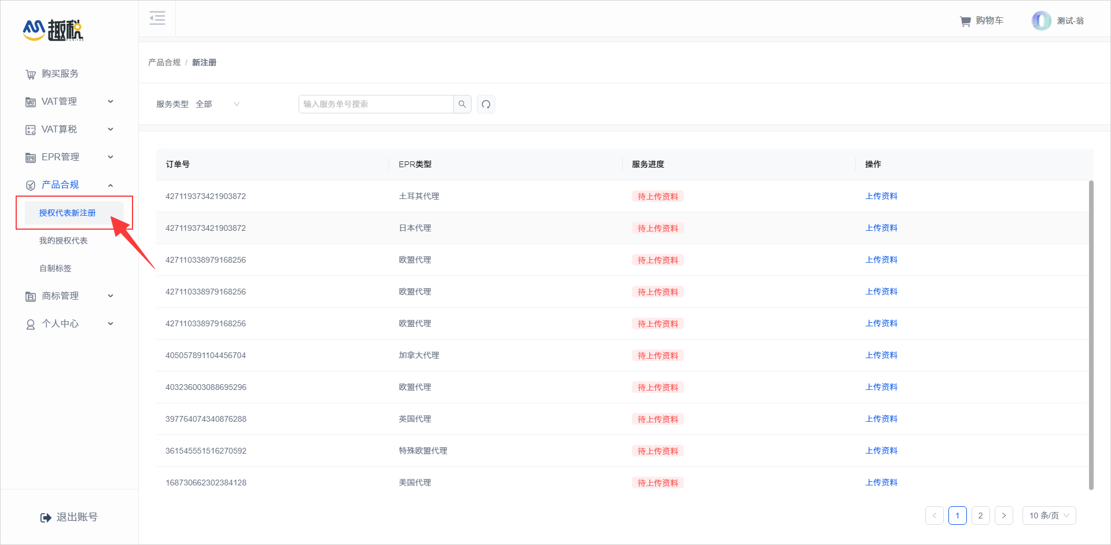Click the 趣税 logo
The image size is (1111, 545).
coord(53,30)
